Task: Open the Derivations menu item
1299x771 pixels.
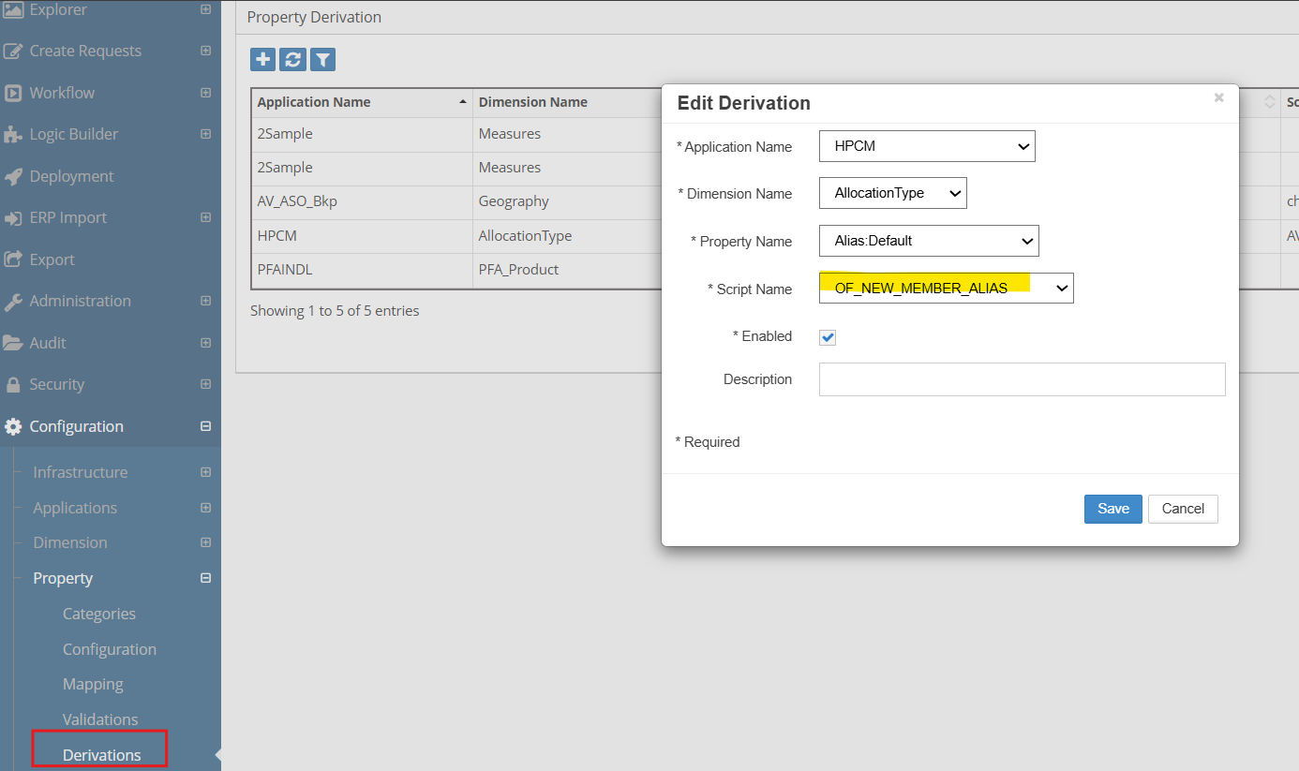Action: 101,755
